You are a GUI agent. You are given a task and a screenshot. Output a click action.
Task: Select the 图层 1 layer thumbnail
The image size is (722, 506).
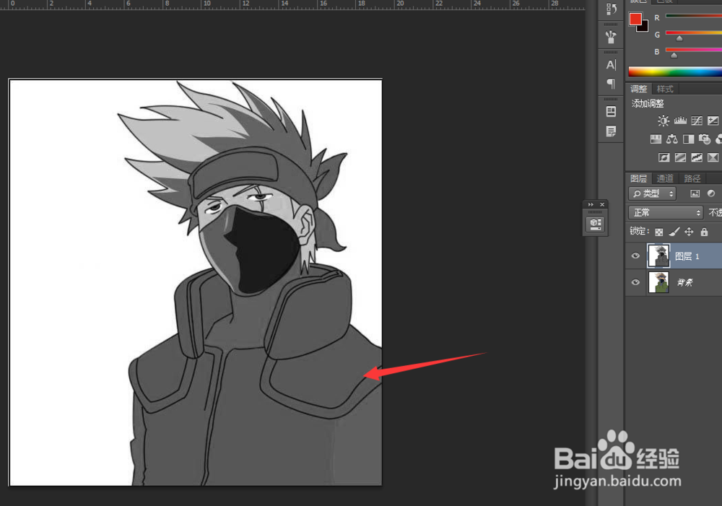pyautogui.click(x=658, y=256)
